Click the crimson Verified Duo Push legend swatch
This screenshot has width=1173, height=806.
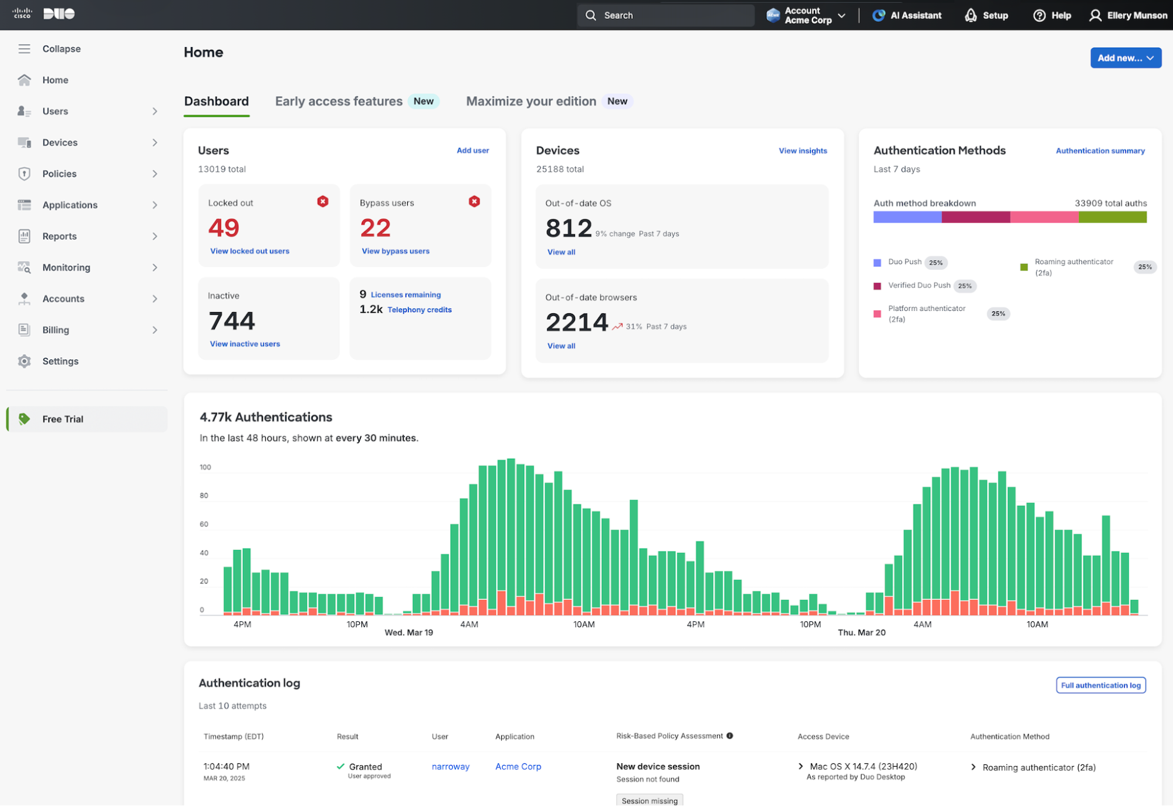click(877, 286)
